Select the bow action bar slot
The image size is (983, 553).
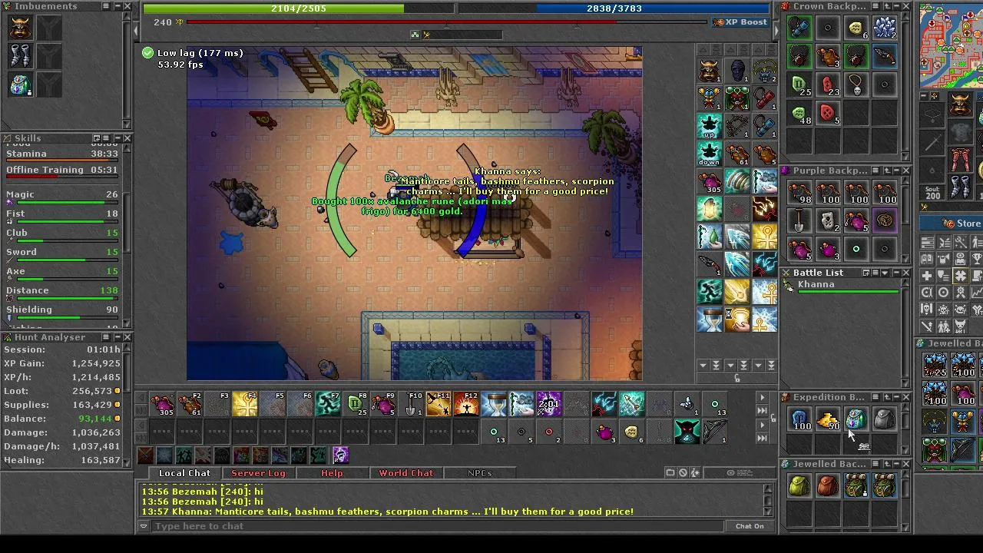714,432
